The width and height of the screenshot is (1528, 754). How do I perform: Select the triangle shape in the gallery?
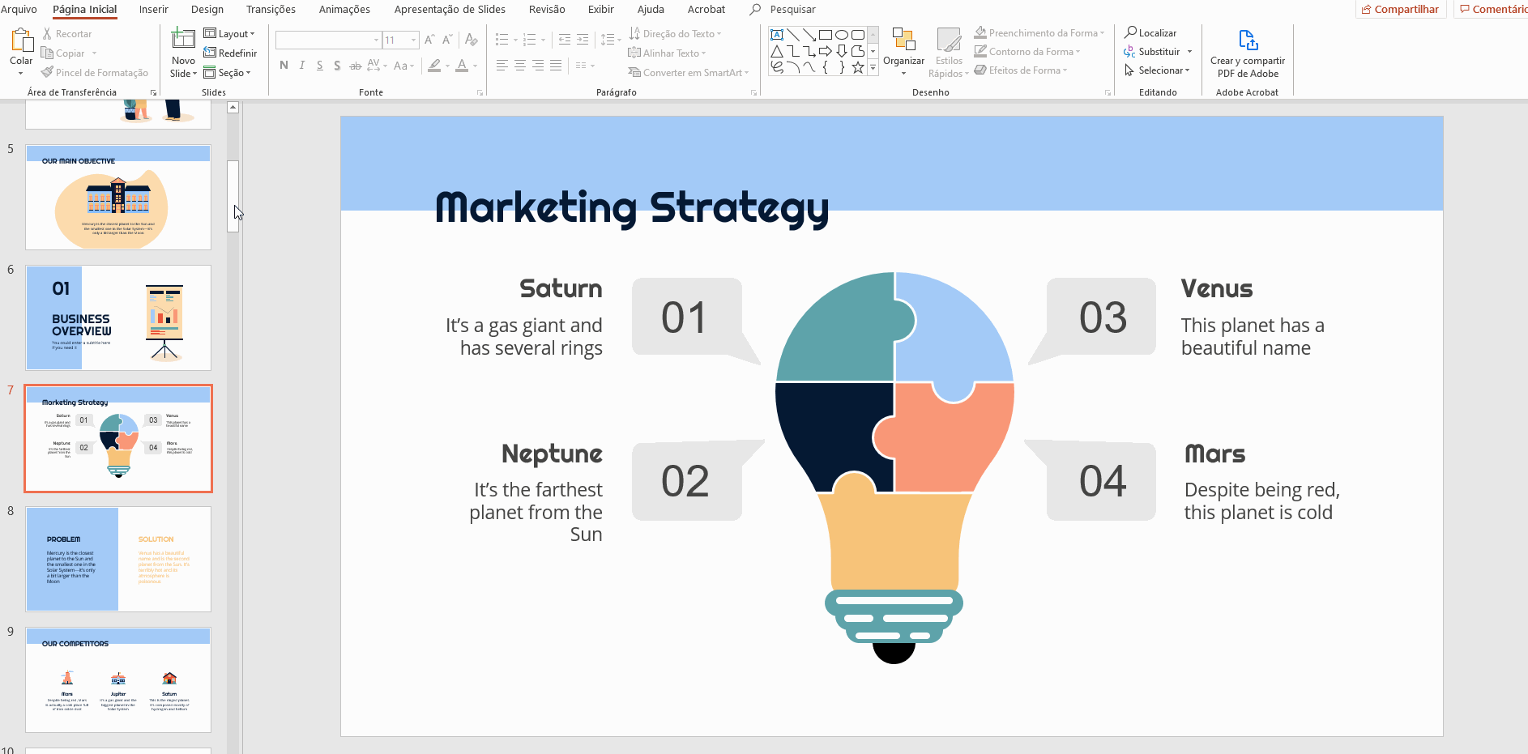click(776, 51)
